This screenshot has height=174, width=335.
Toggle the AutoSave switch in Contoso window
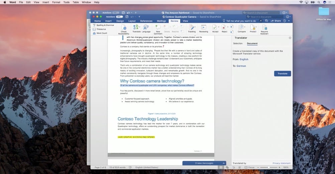[x=119, y=17]
